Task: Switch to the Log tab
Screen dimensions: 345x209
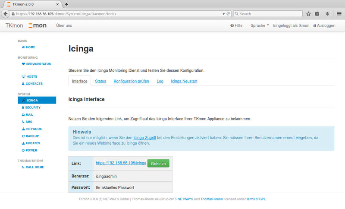Action: click(x=160, y=81)
